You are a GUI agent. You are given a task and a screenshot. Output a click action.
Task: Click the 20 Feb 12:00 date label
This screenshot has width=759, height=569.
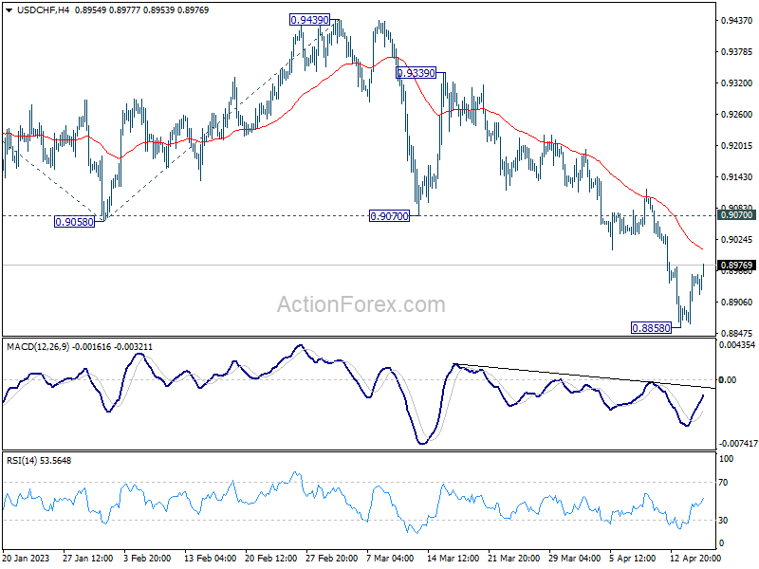coord(271,558)
